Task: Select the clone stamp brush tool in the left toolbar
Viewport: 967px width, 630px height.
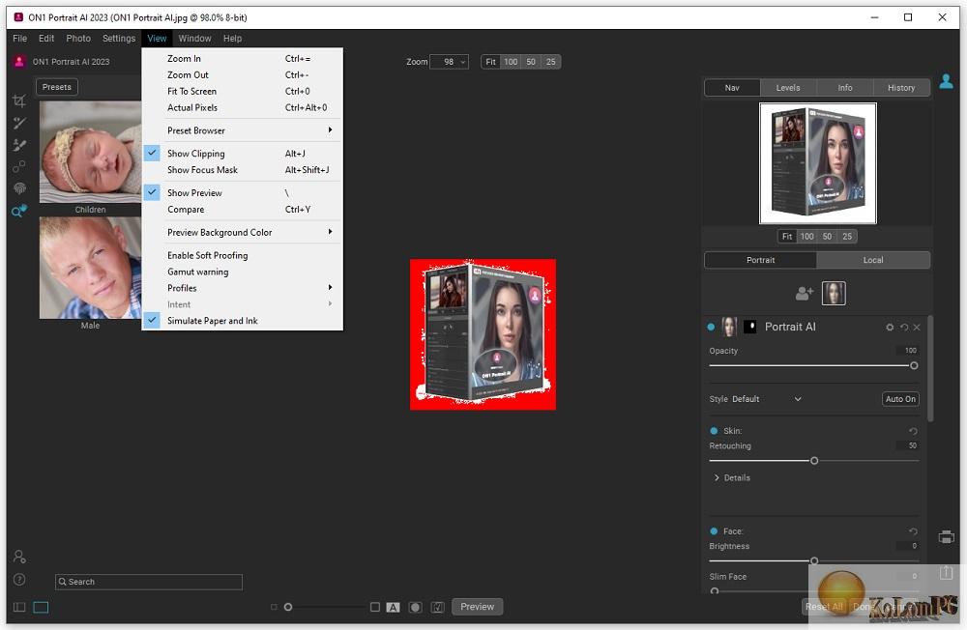Action: 19,145
